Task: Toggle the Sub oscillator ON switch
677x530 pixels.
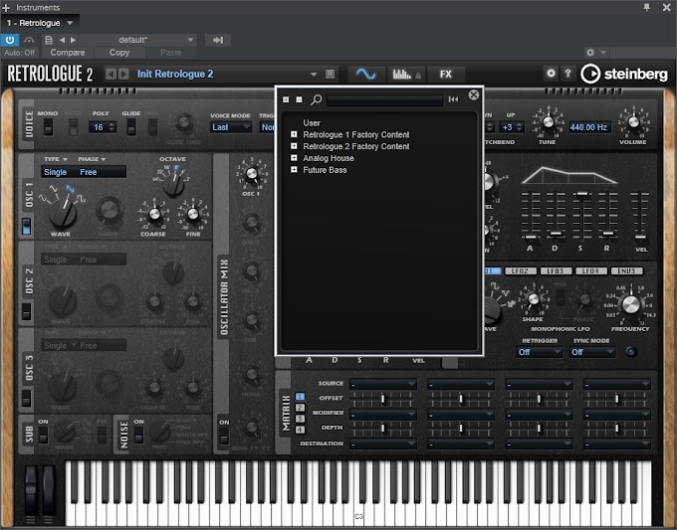Action: 43,436
